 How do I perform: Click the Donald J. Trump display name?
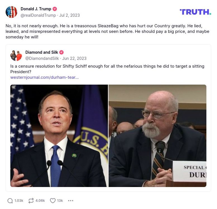36,9
